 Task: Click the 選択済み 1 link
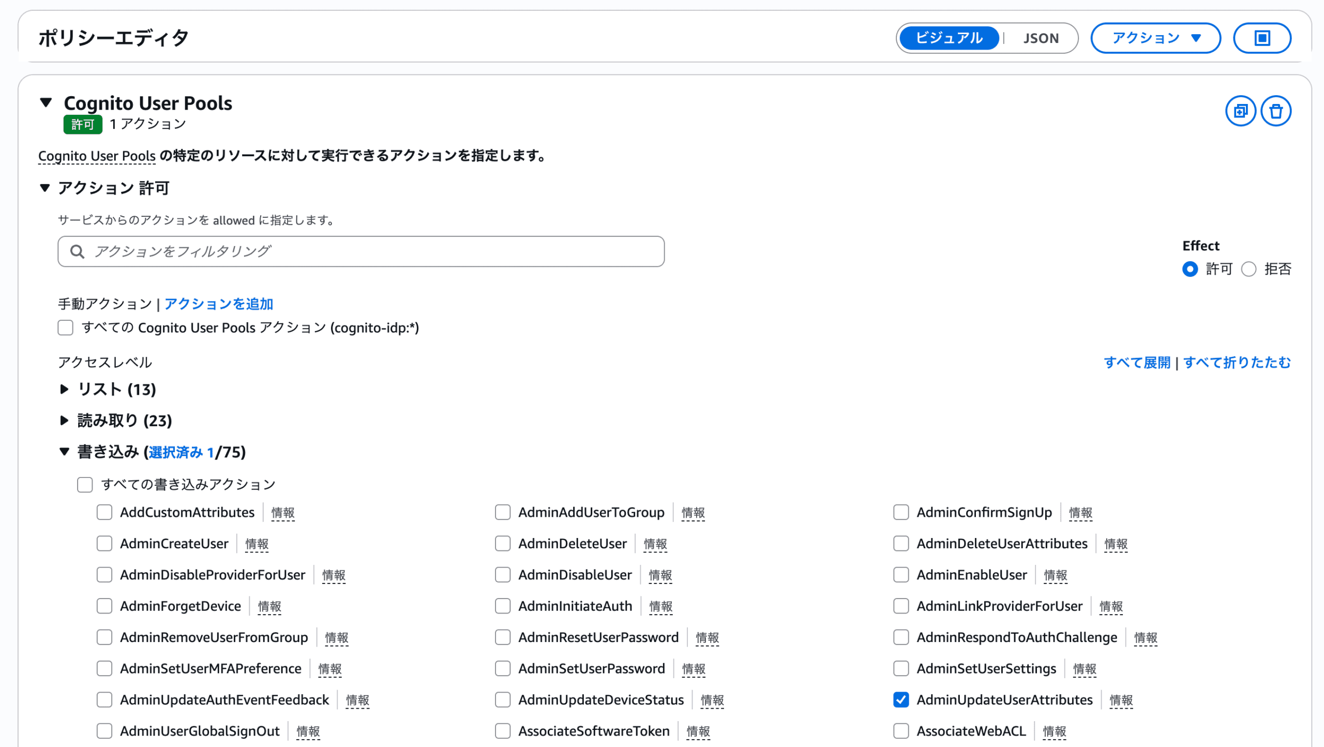click(182, 453)
